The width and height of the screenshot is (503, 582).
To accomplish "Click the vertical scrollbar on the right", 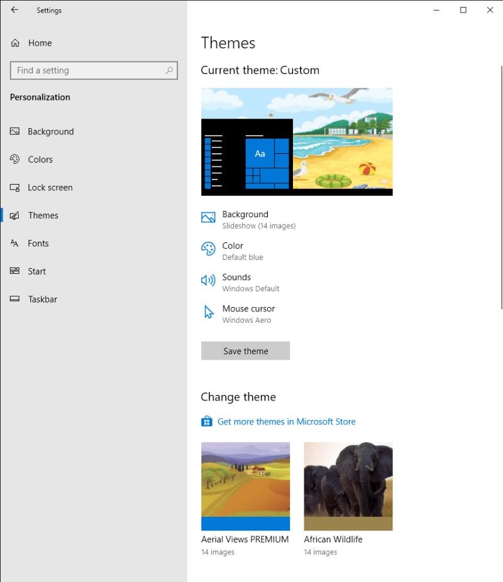I will click(502, 188).
